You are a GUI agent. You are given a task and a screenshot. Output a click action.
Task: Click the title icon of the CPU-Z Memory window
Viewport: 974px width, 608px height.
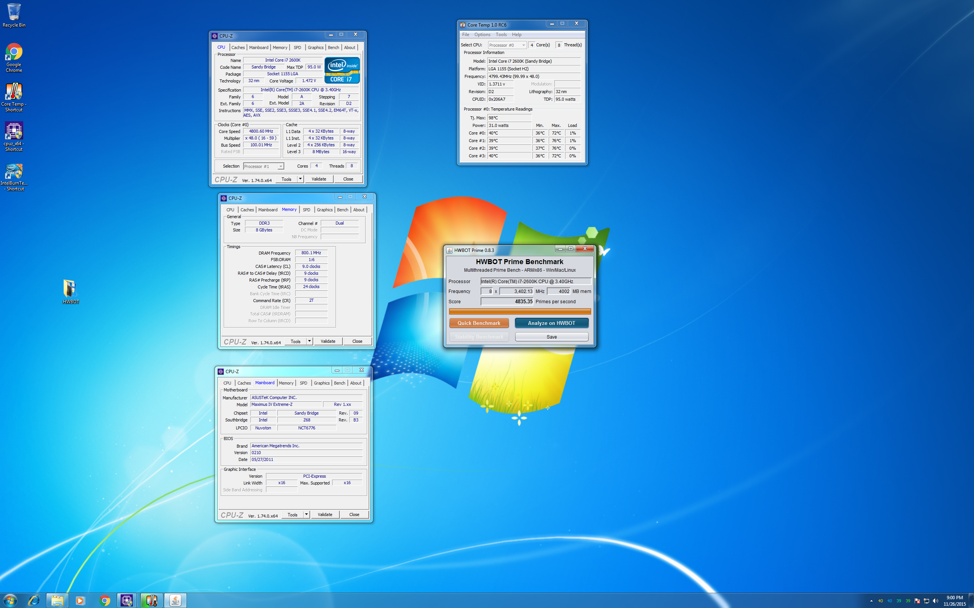(x=224, y=198)
